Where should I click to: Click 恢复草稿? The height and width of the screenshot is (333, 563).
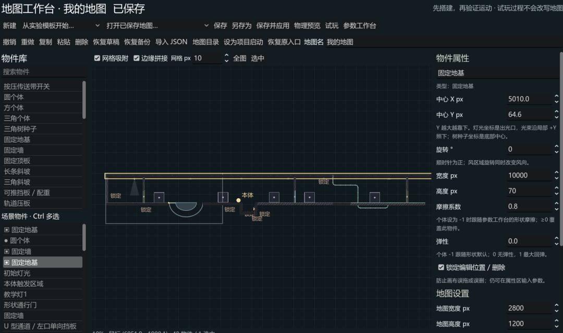106,42
